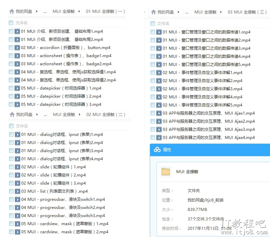Click the video icon of dialog对话框 ipnut (表单)1.mp4
This screenshot has width=270, height=237.
click(x=18, y=134)
